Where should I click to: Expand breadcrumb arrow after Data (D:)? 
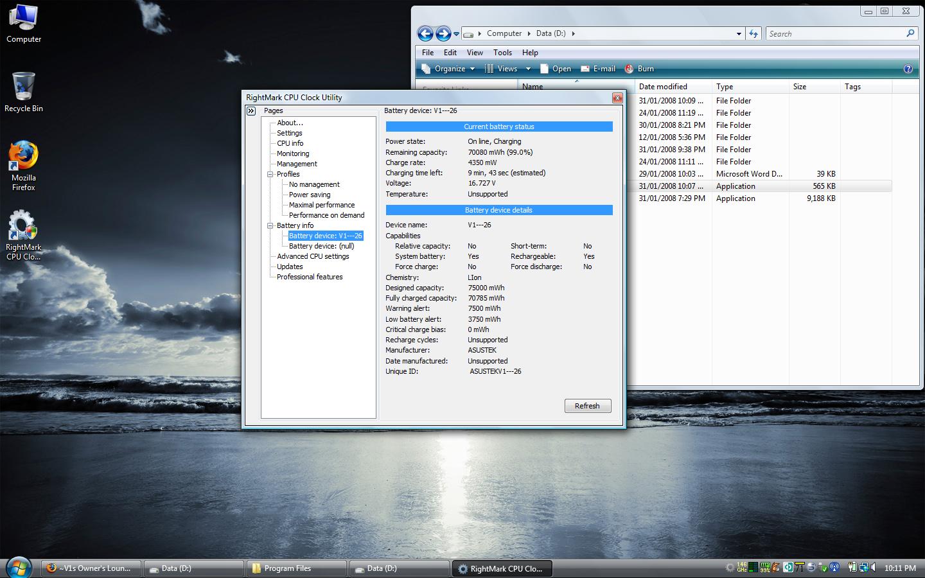[x=573, y=33]
